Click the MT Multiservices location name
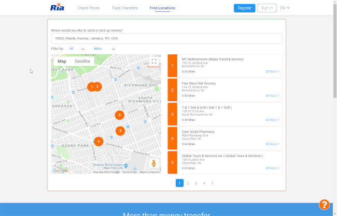The width and height of the screenshot is (337, 216). point(213,59)
